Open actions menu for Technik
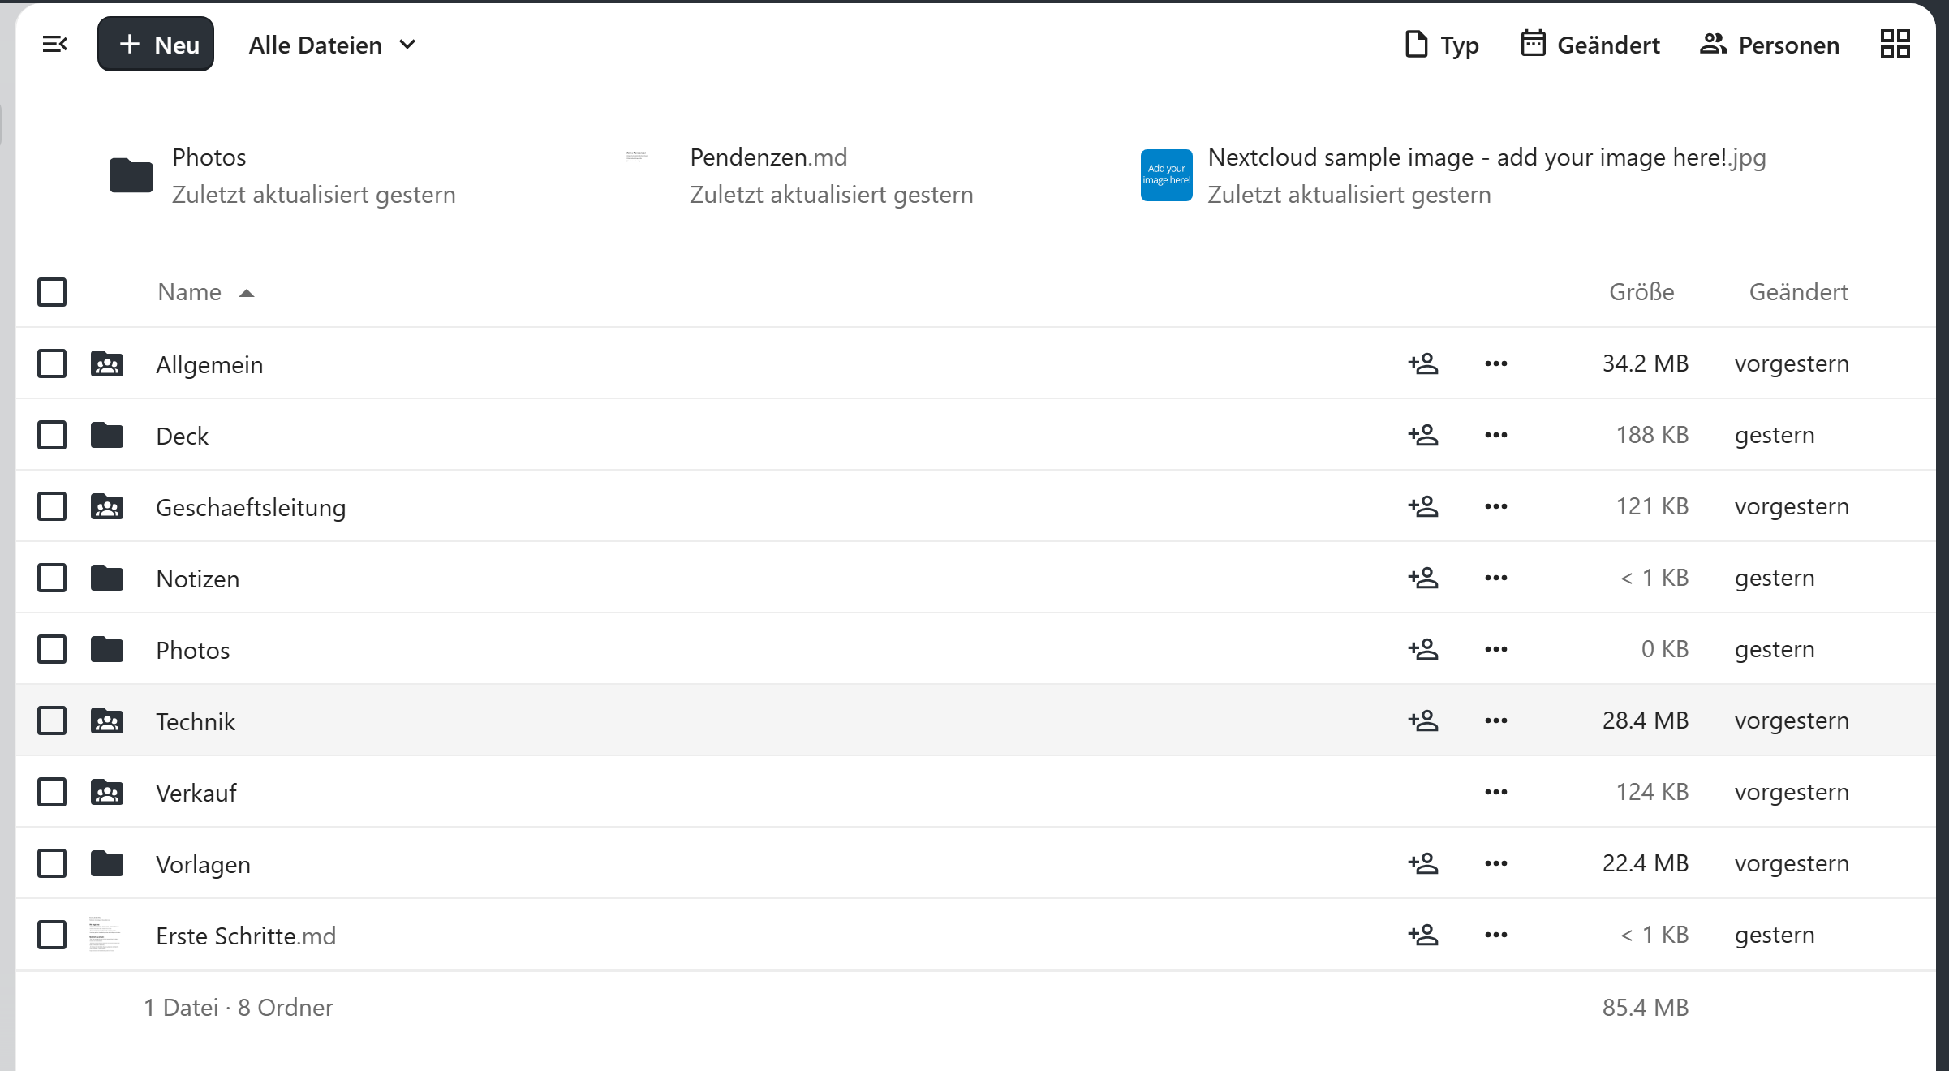The image size is (1949, 1071). (1495, 720)
